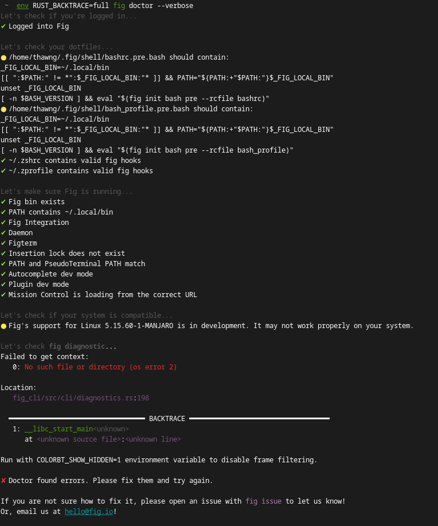438x526 pixels.
Task: Click 'Let's check if your system is compatible...' heading
Action: [x=87, y=315]
